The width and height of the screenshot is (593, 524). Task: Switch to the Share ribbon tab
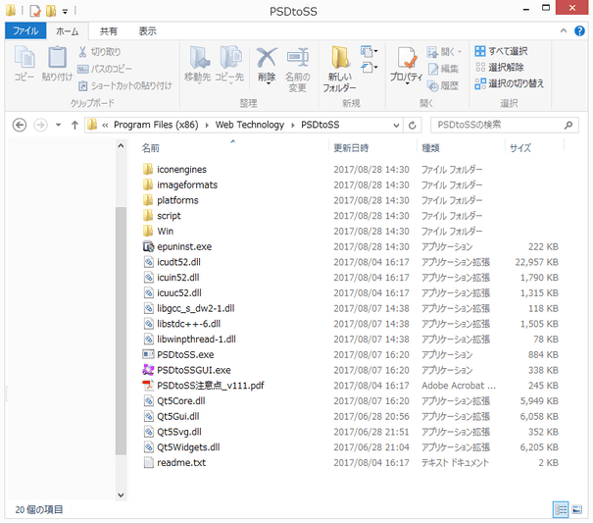(x=109, y=31)
